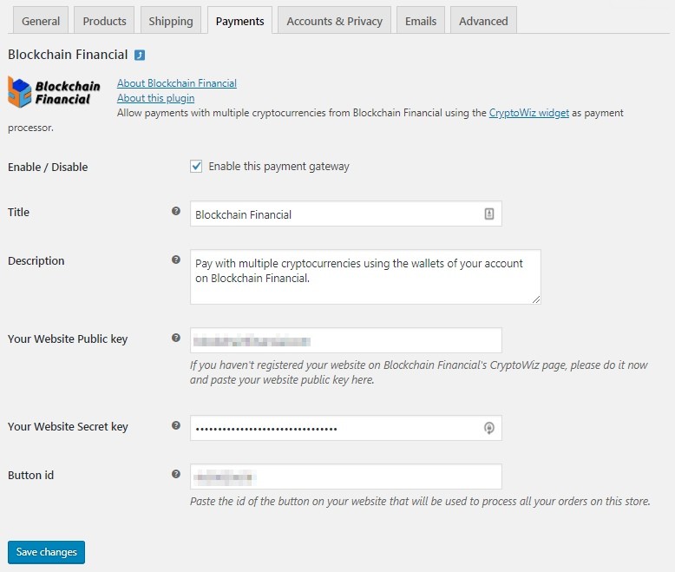Follow the CryptoWiz widget link
The height and width of the screenshot is (572, 675).
[x=528, y=113]
